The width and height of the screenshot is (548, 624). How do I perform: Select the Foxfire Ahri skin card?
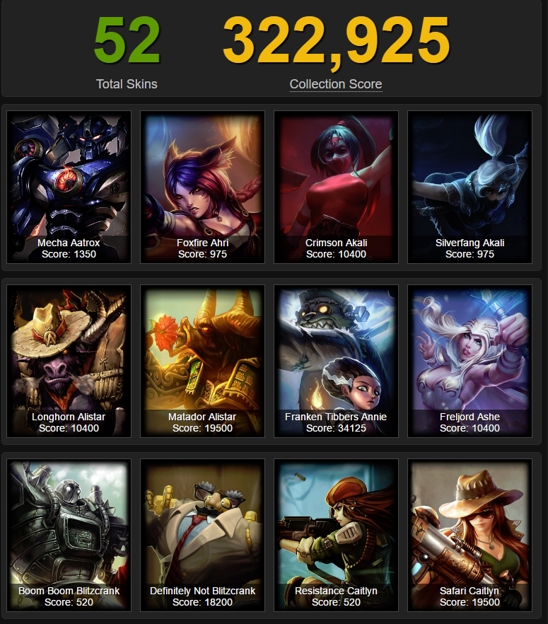[x=202, y=187]
